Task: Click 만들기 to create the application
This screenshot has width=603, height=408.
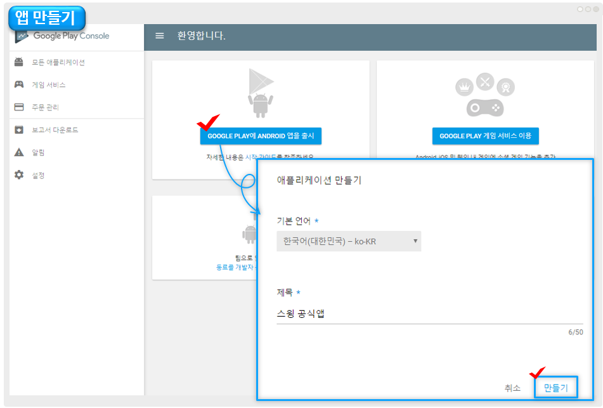Action: click(x=555, y=388)
